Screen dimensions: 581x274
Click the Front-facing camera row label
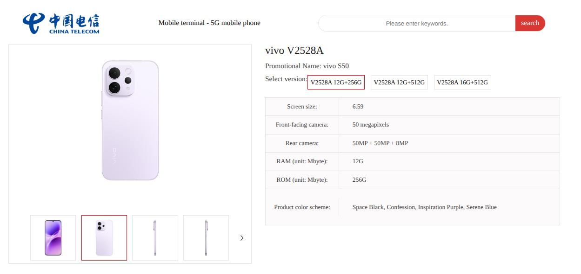pyautogui.click(x=302, y=125)
